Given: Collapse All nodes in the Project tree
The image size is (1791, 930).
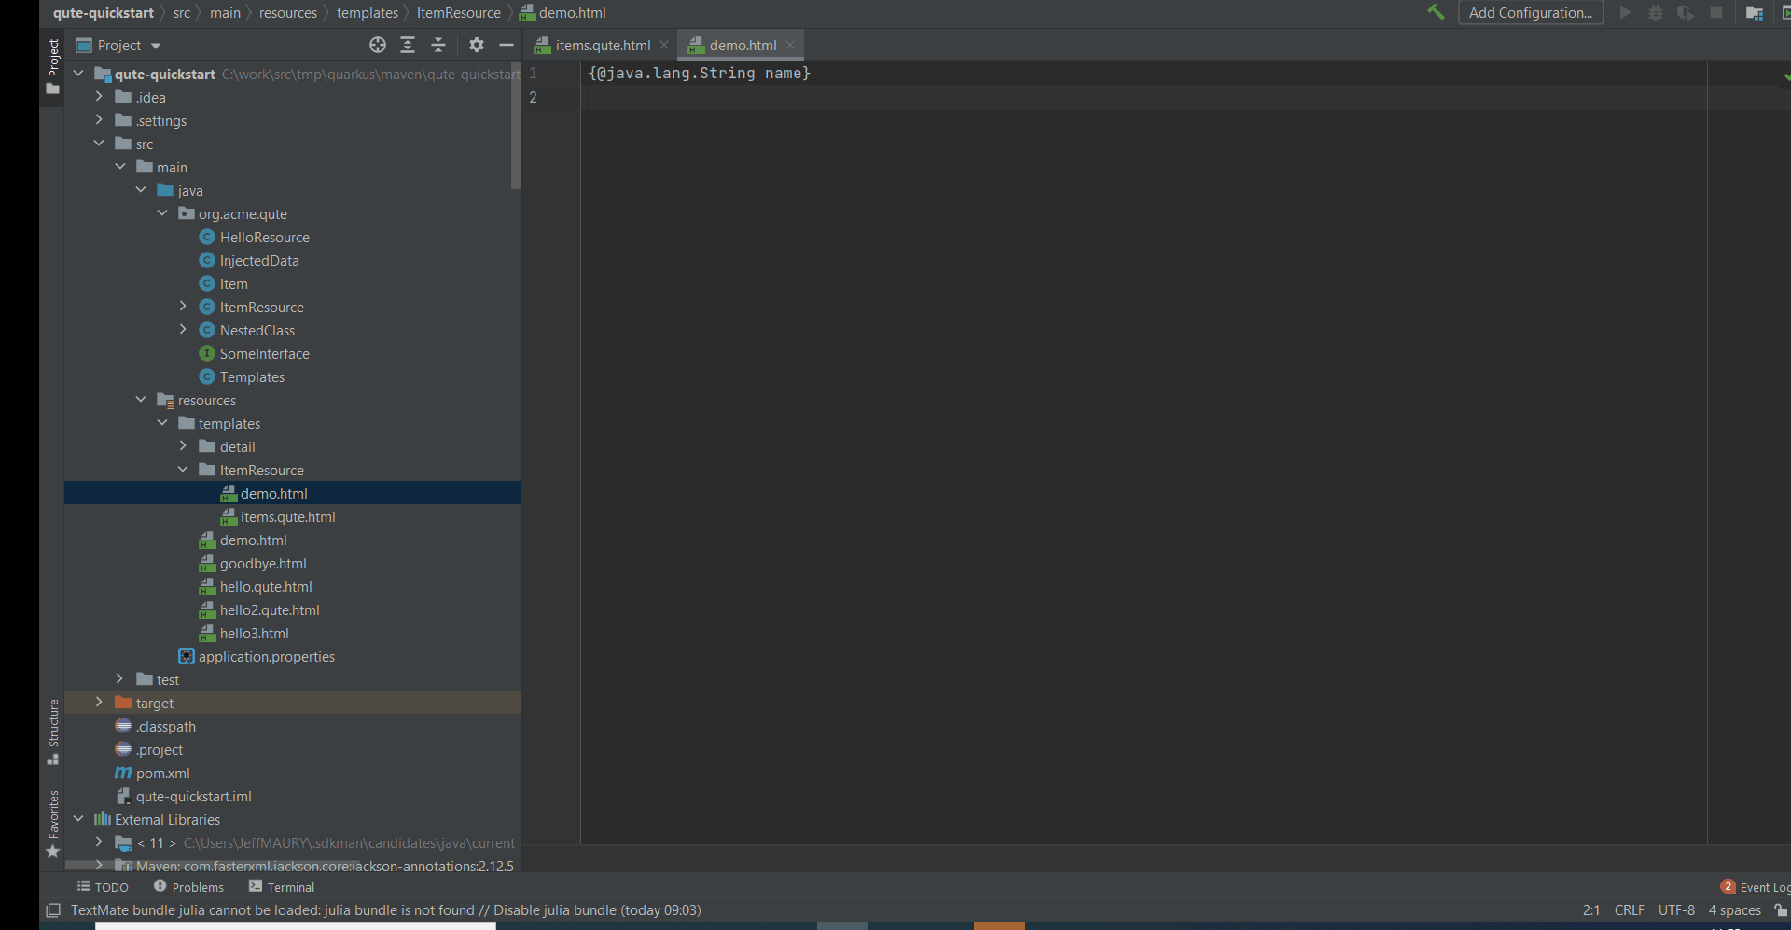Looking at the screenshot, I should click(437, 44).
